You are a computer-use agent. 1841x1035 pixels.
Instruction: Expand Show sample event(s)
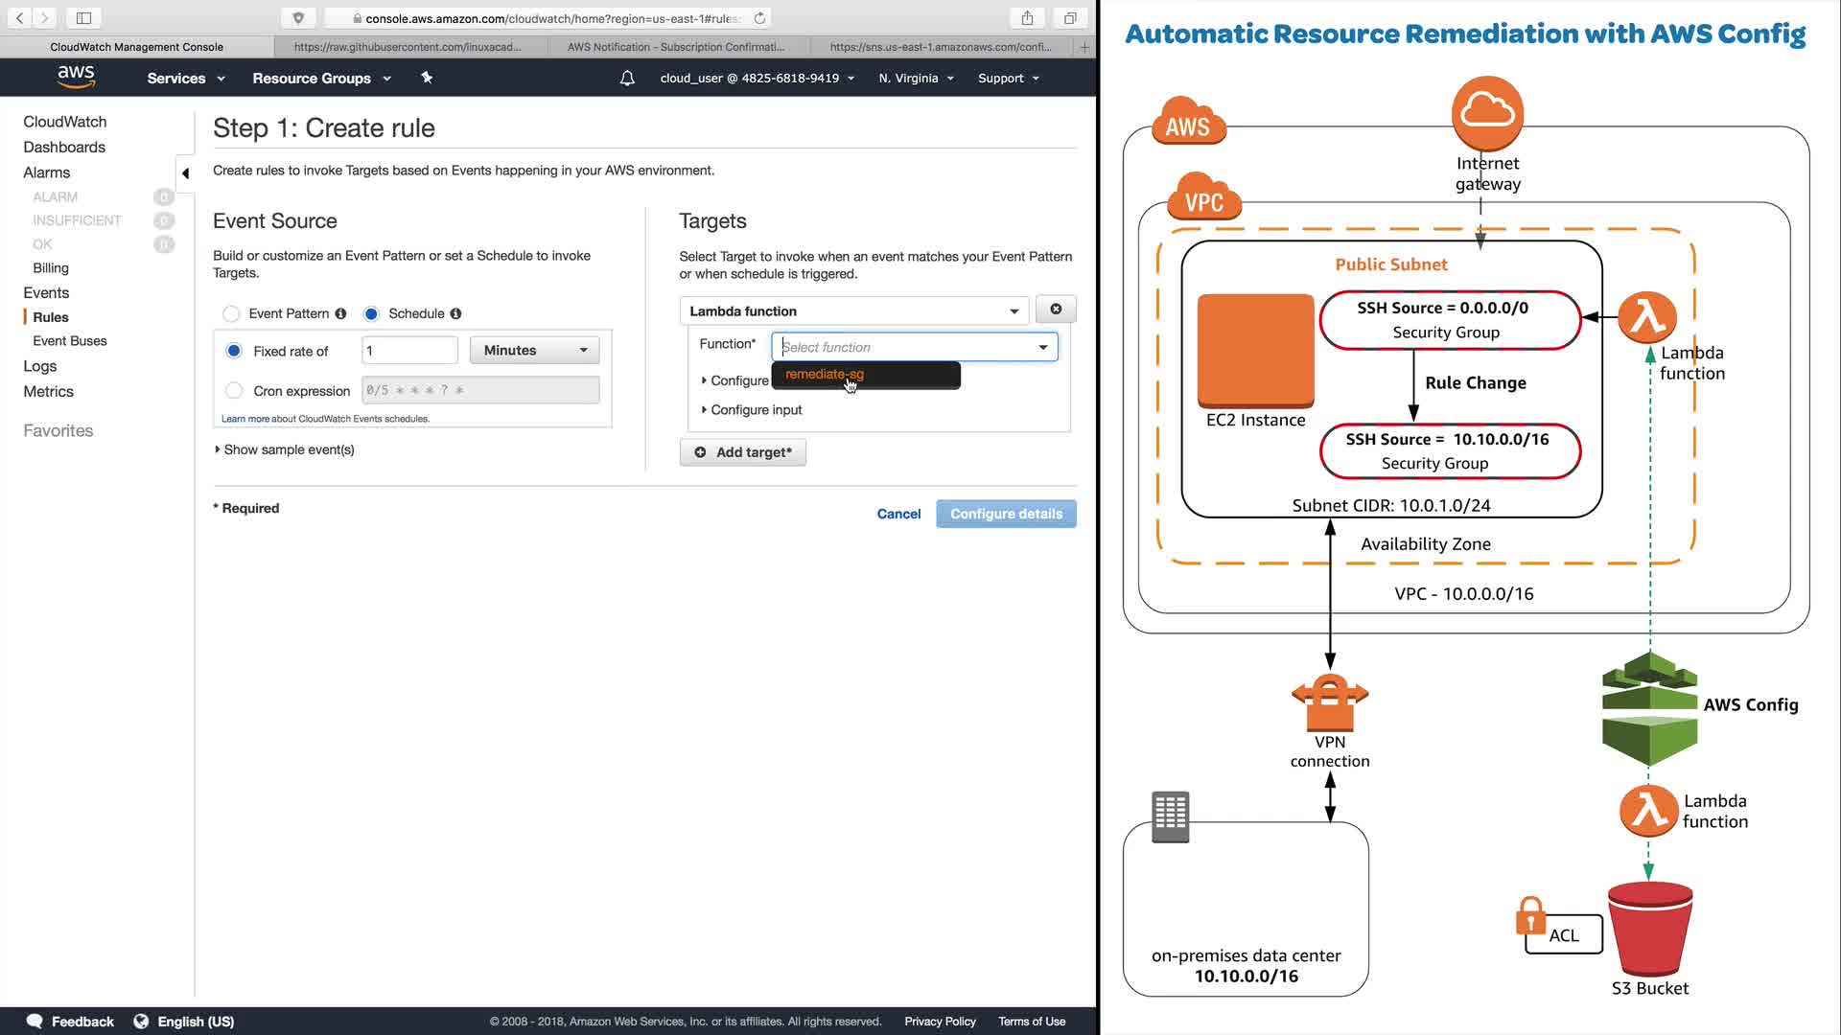tap(288, 449)
